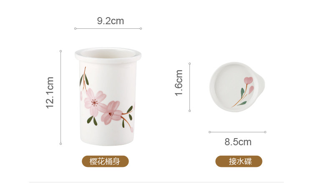The width and height of the screenshot is (313, 192).
Task: Click the left endpoint of 9.2cm line
Action: 75,28
